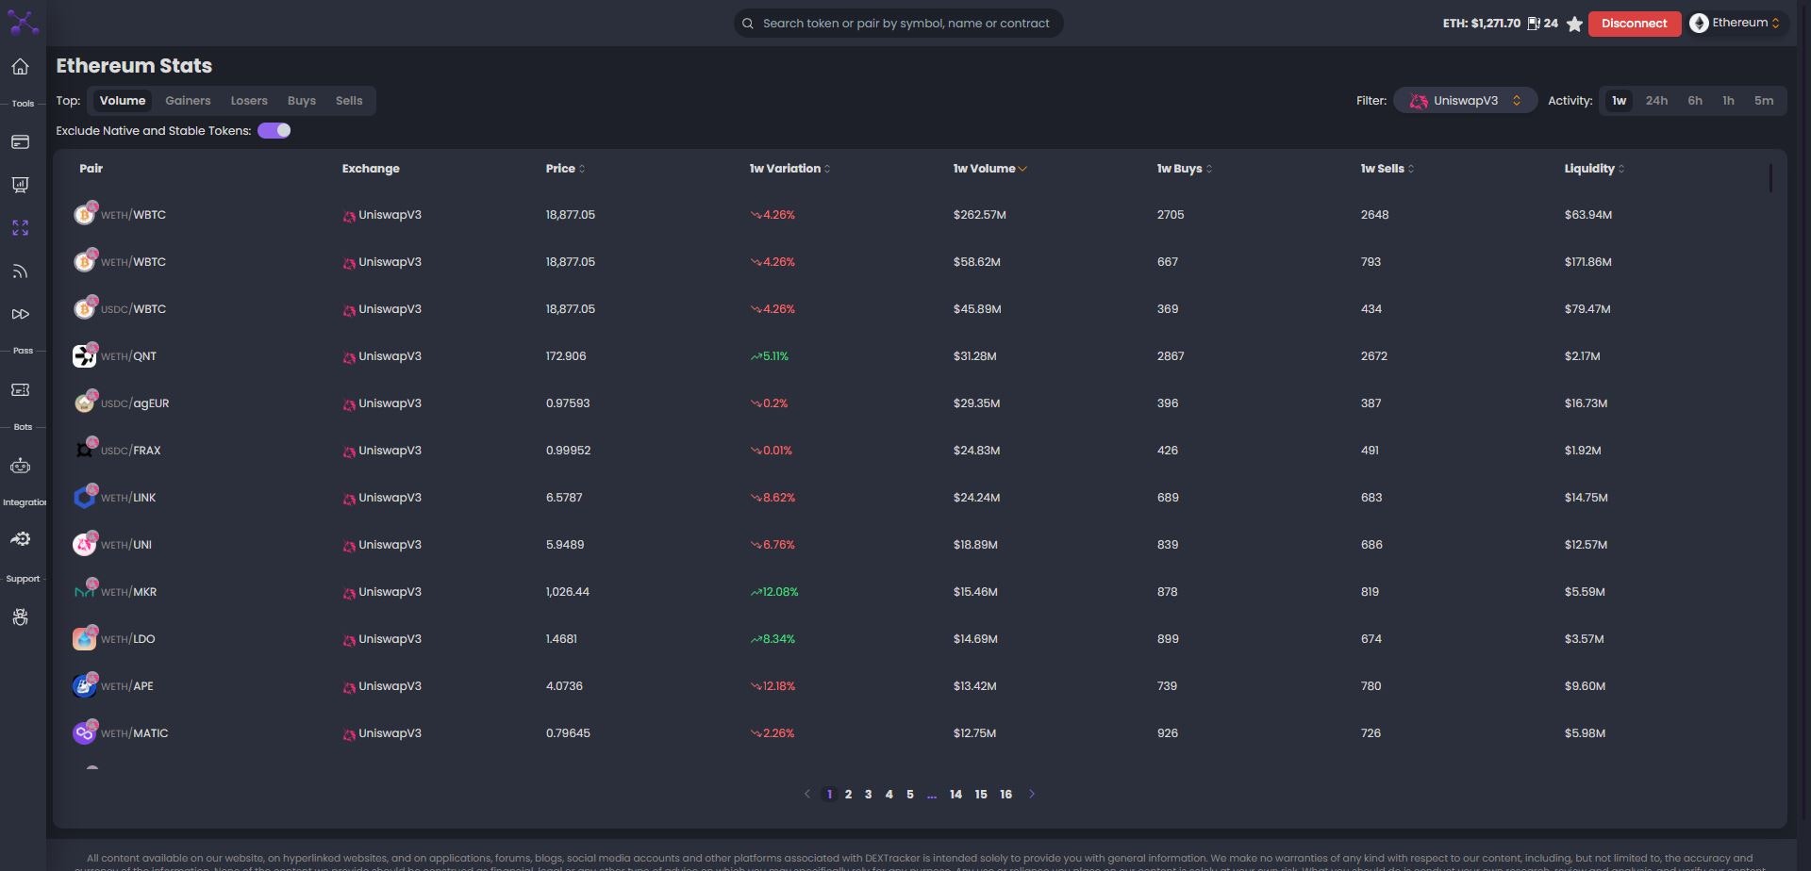Open the Integration gear-arrow icon in sidebar

(x=20, y=539)
